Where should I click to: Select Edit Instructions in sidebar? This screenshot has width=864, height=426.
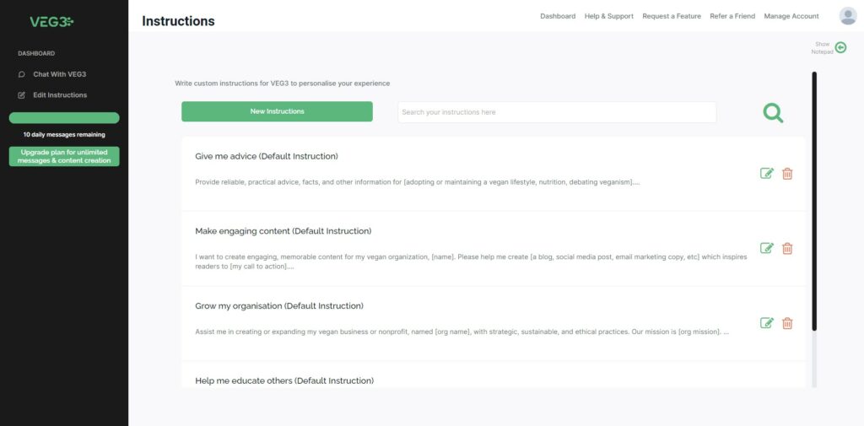60,94
